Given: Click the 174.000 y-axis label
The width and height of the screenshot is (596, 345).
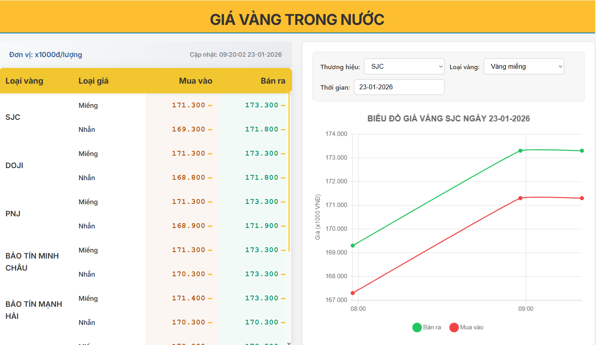Looking at the screenshot, I should (336, 134).
